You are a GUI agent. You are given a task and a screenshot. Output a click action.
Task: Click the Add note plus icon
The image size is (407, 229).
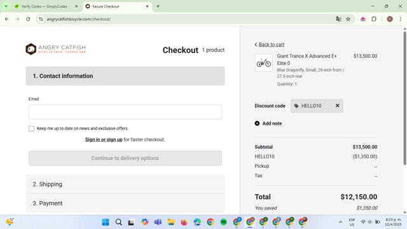pos(257,123)
